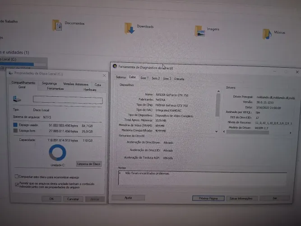Open the Segurança tab
This screenshot has width=301, height=226.
pos(49,83)
